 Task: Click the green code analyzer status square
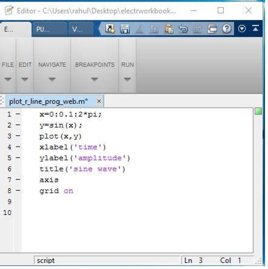(258, 111)
